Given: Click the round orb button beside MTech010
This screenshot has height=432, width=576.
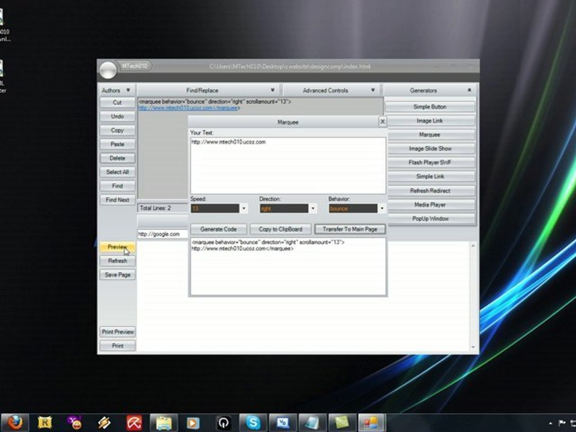Looking at the screenshot, I should click(108, 70).
